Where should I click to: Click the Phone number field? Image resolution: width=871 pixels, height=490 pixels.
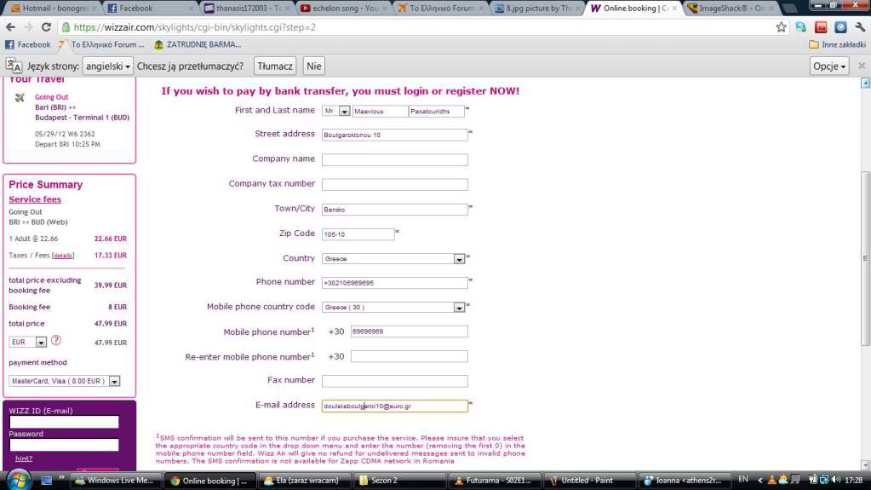click(395, 283)
